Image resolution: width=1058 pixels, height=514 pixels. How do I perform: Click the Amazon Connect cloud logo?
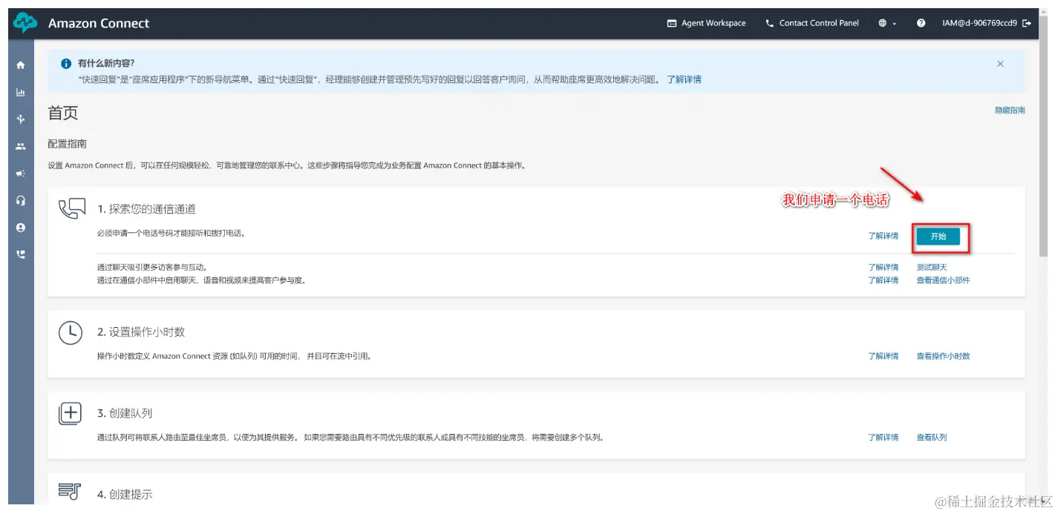click(25, 24)
